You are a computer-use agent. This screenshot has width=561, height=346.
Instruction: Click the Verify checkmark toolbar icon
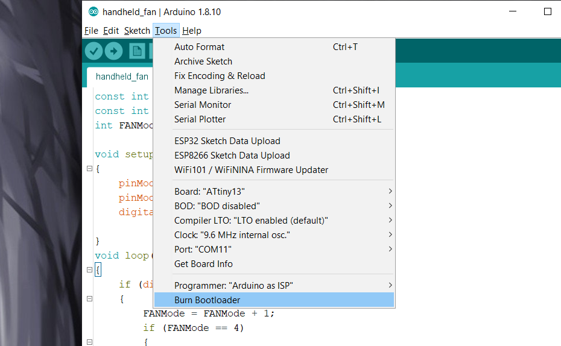point(93,51)
